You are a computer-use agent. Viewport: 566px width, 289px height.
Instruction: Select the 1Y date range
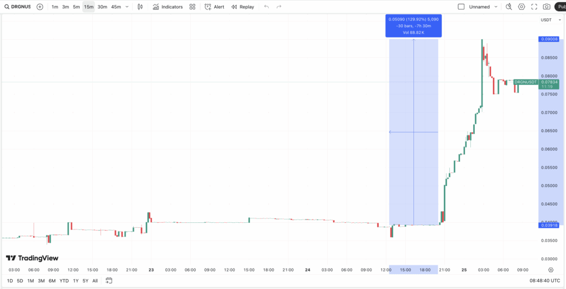coord(75,281)
